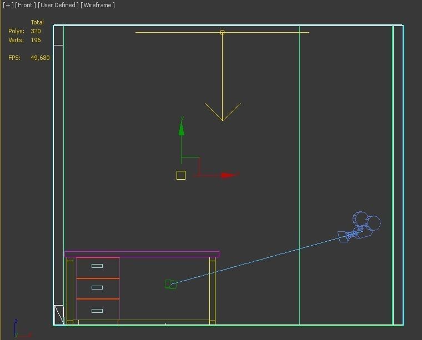Open the [+] viewport general menu
This screenshot has height=340, width=422.
pos(8,5)
